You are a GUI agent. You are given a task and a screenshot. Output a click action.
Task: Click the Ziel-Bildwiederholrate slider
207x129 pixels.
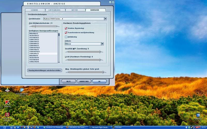pos(44,26)
